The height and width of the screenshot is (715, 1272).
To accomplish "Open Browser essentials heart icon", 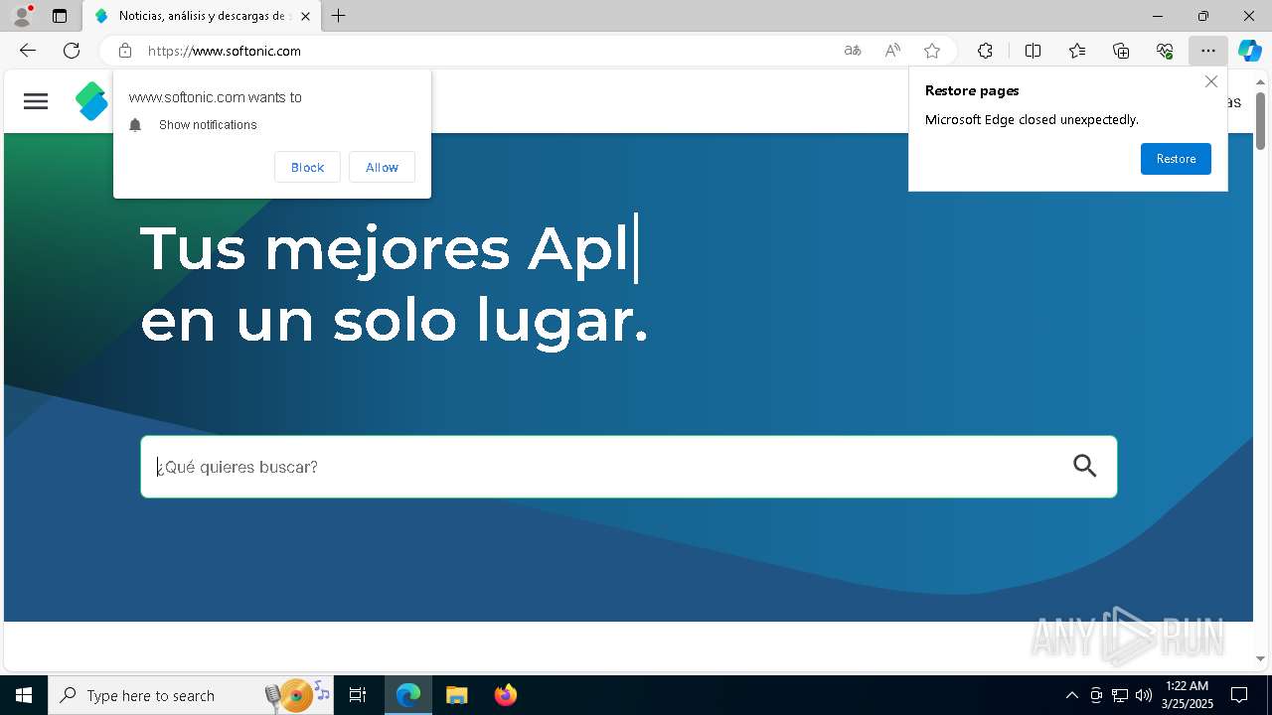I will point(1165,51).
